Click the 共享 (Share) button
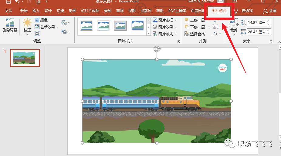Image resolution: width=281 pixels, height=156 pixels. click(270, 11)
